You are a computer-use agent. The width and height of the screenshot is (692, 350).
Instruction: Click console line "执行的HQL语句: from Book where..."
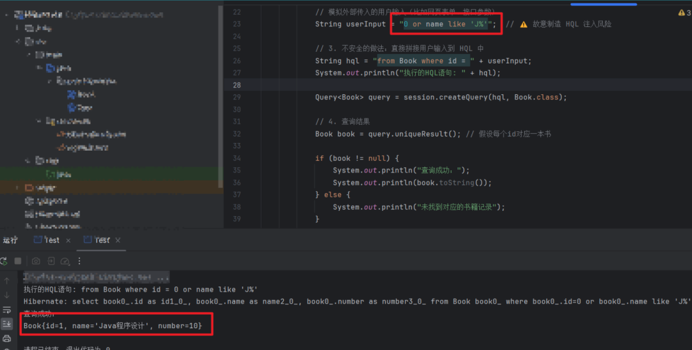tap(140, 290)
